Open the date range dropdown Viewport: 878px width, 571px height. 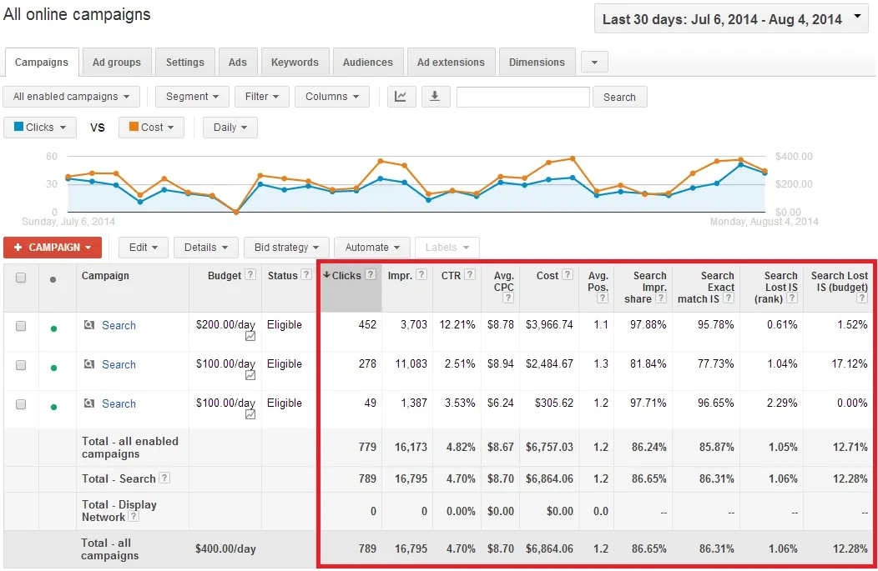tap(731, 18)
